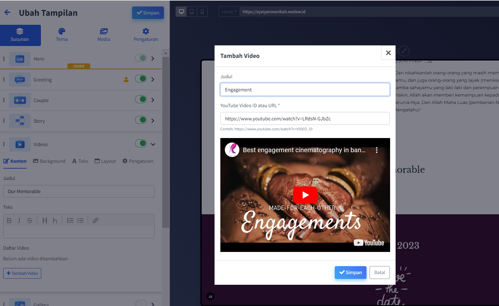Select the Teks sub-tab
Image resolution: width=499 pixels, height=306 pixels.
tap(80, 161)
